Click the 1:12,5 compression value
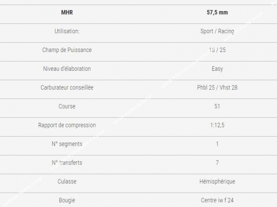Screen dimensions: 277x207 (217, 125)
